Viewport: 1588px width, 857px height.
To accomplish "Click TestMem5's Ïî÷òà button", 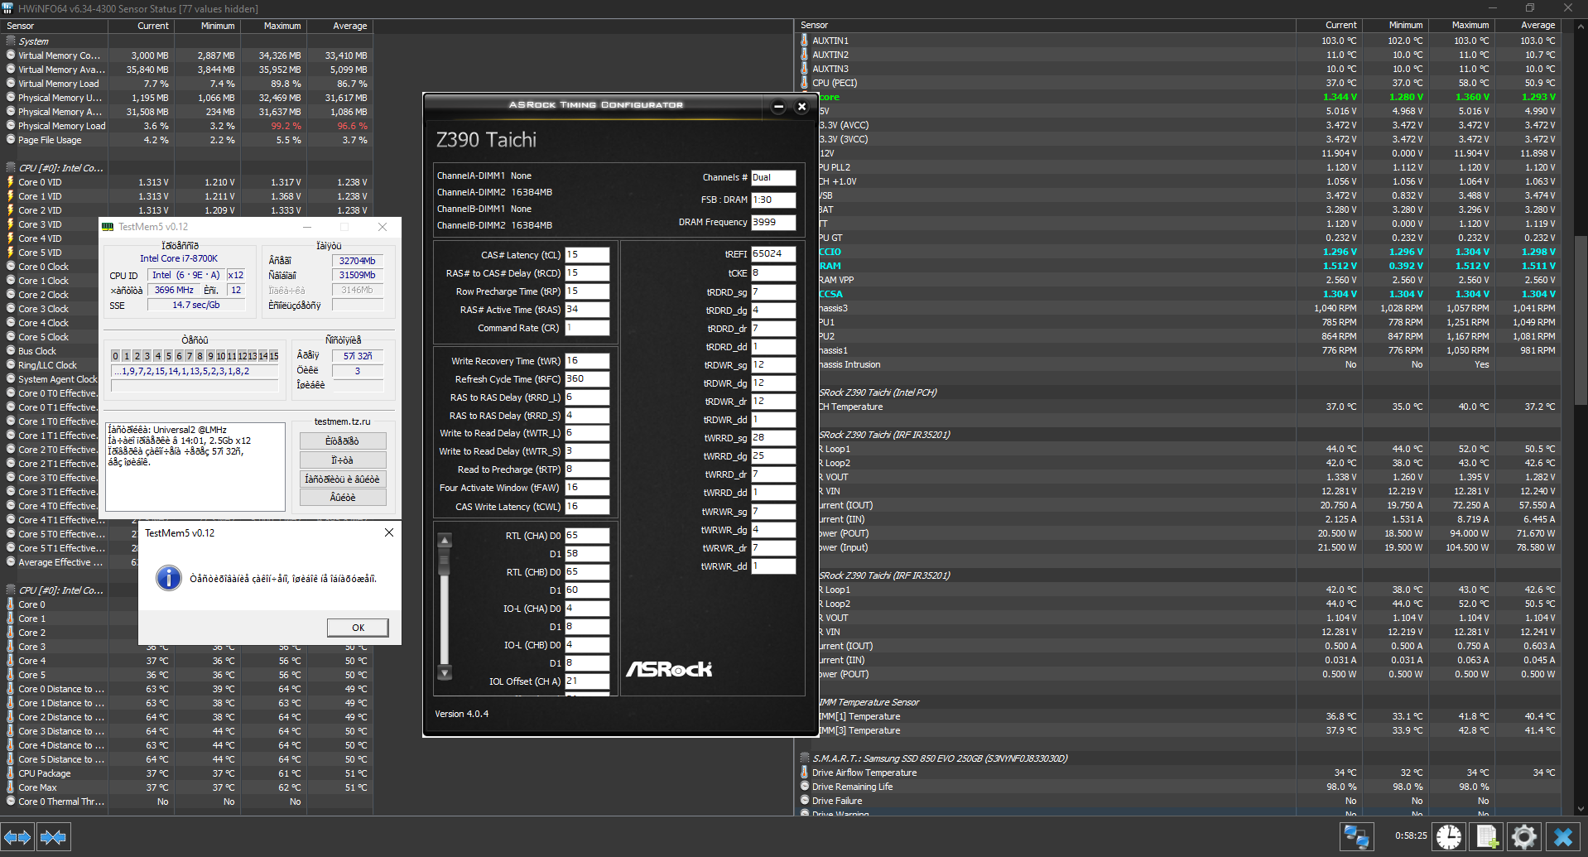I will tap(343, 460).
